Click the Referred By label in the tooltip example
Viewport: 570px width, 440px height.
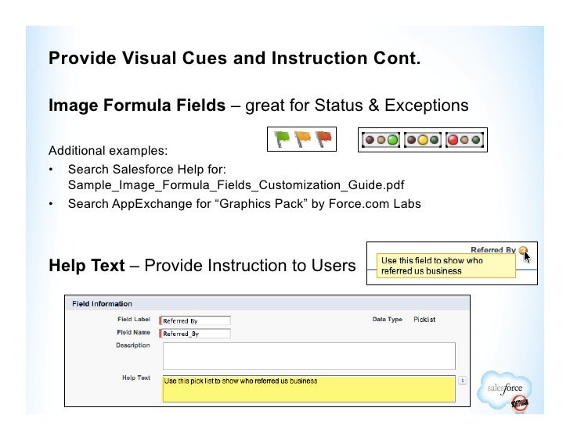coord(493,250)
